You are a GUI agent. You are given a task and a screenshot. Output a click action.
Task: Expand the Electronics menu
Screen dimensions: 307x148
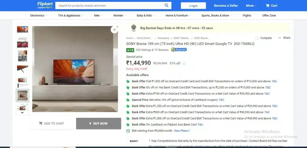point(39,16)
